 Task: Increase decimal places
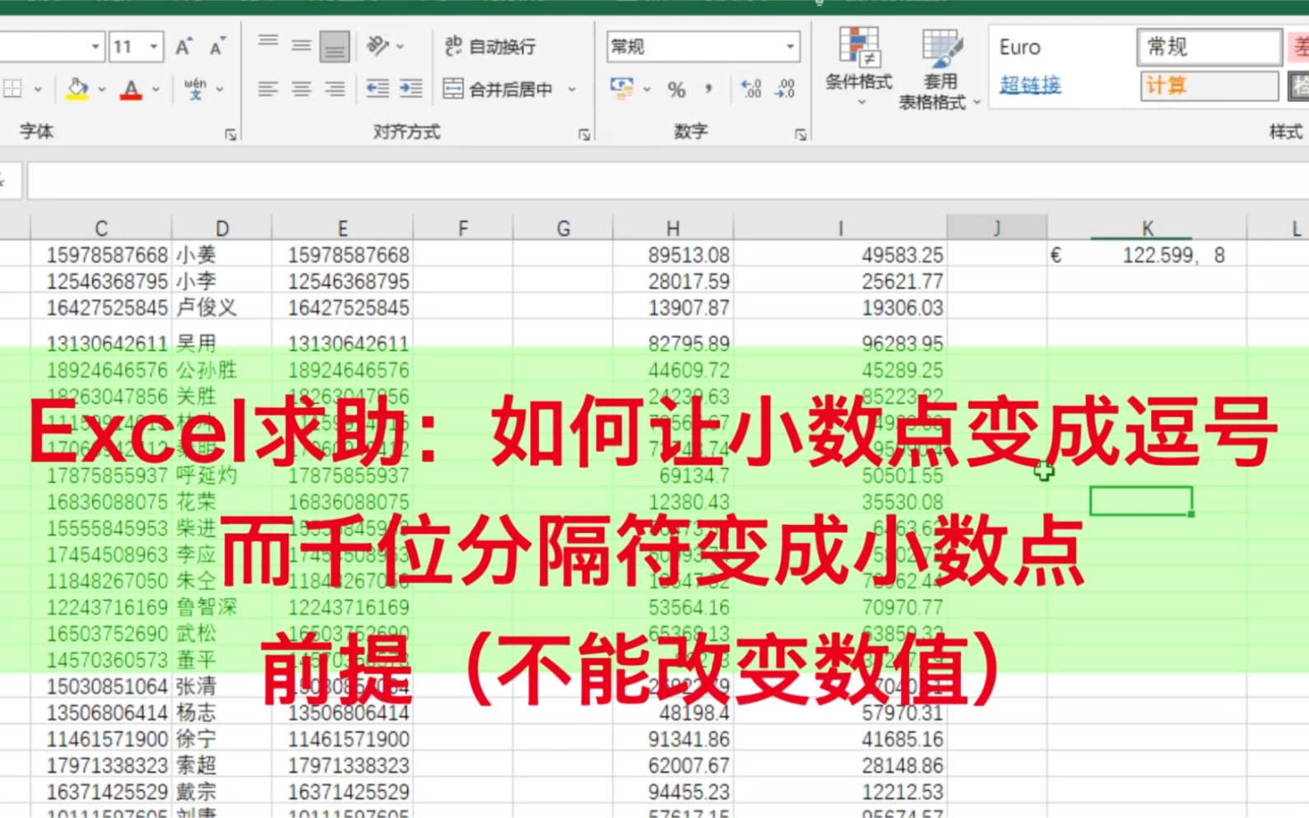750,89
